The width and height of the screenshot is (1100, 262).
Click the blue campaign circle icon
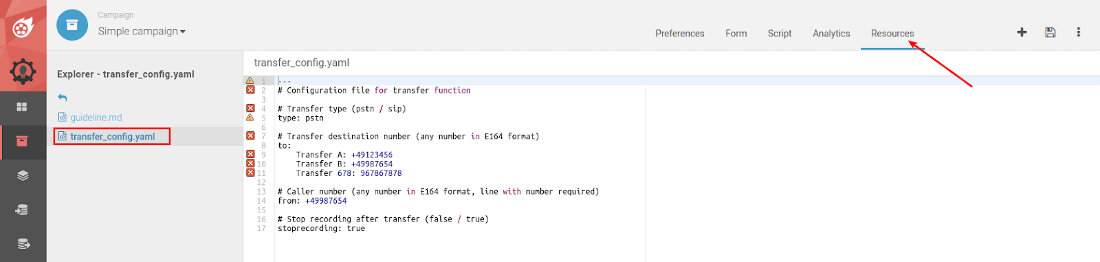point(72,25)
